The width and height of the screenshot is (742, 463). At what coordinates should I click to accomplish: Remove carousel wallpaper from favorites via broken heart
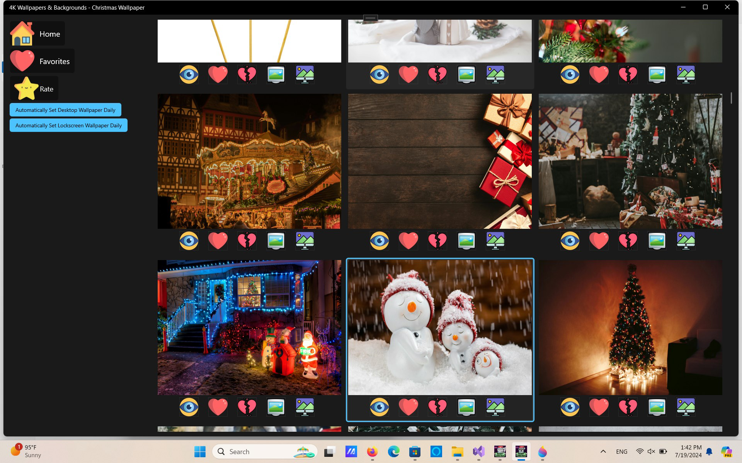[247, 241]
